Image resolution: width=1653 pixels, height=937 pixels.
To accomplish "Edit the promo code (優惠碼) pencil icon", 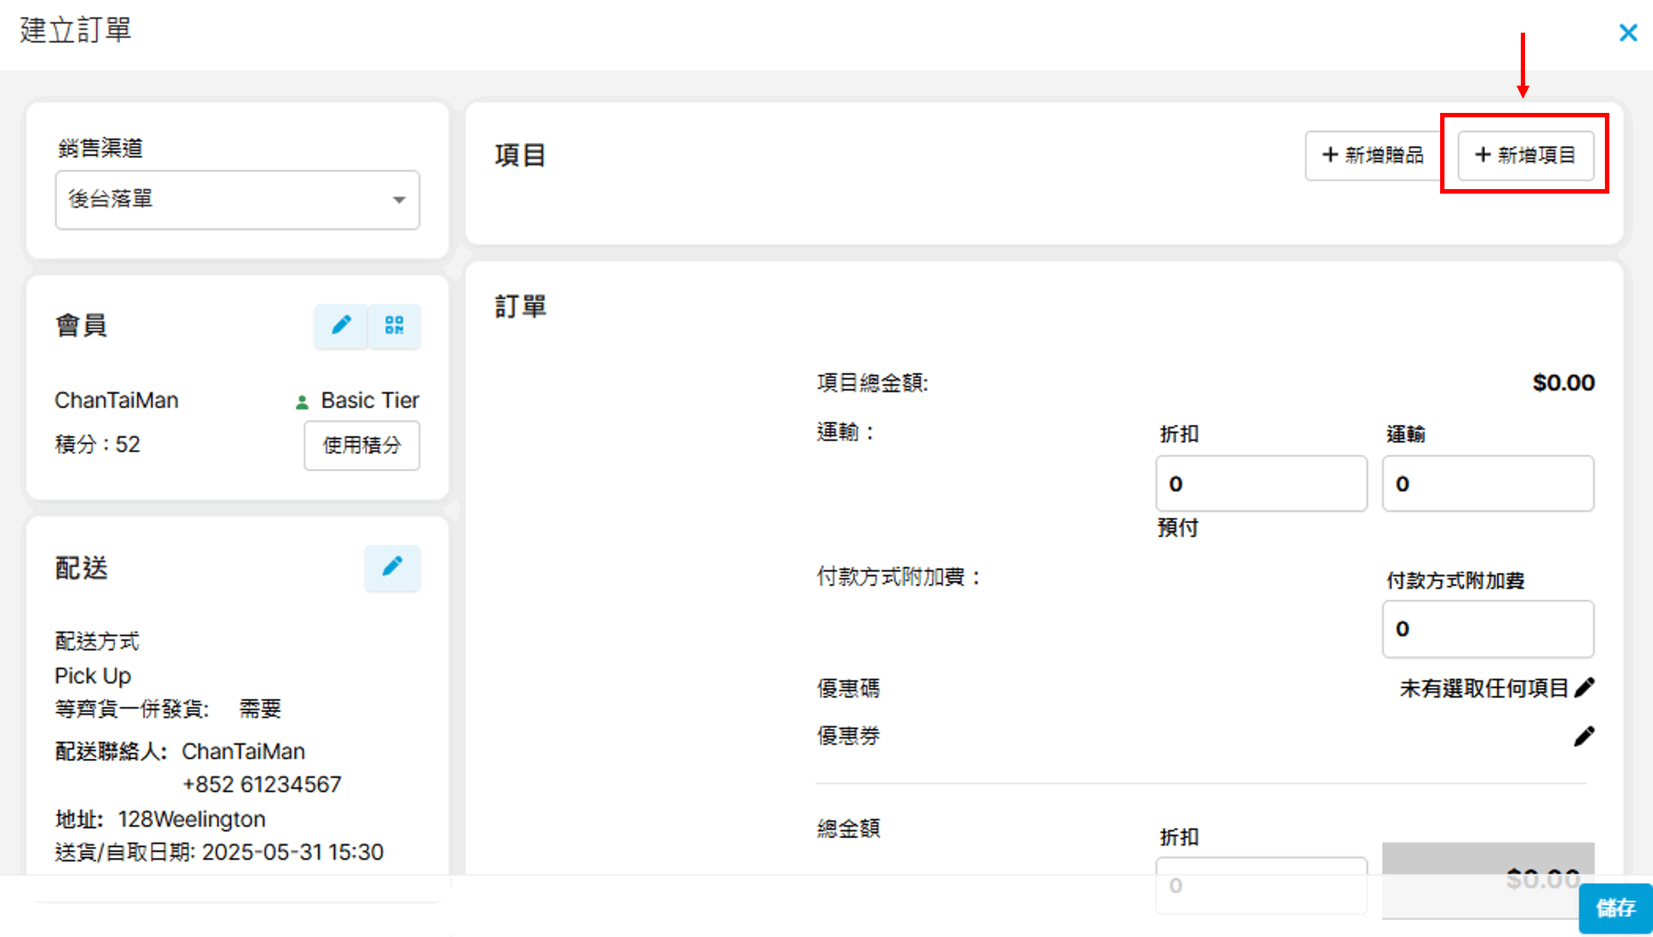I will click(1584, 688).
